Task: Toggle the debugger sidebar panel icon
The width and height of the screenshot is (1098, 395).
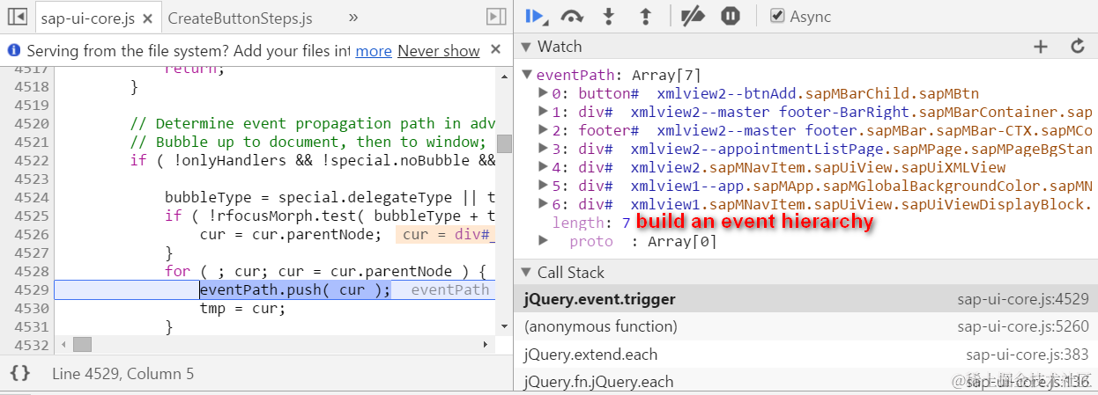Action: point(496,17)
